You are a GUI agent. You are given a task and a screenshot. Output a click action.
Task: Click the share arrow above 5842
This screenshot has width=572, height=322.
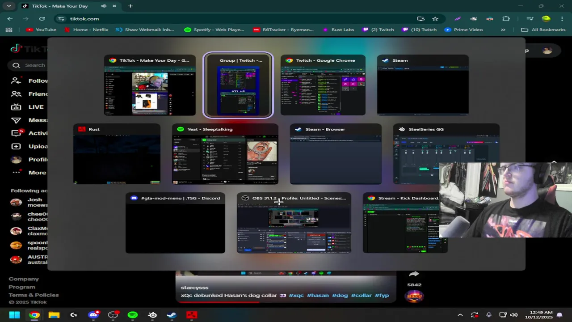coord(414,274)
